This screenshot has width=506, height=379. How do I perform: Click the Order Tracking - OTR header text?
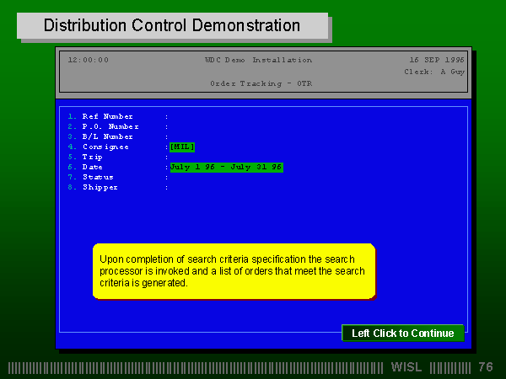pyautogui.click(x=261, y=83)
